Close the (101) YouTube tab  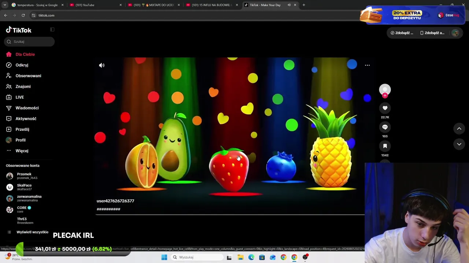[121, 5]
